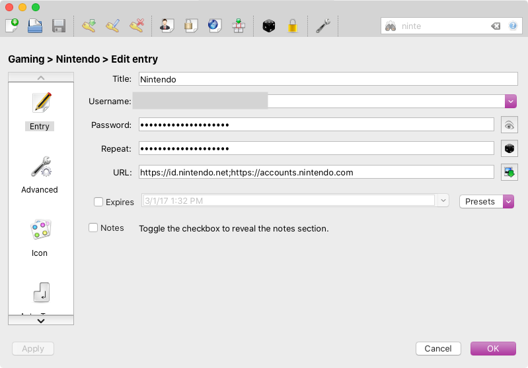Screen dimensions: 528x368
Task: Copy username with the person icon
Action: tap(167, 26)
